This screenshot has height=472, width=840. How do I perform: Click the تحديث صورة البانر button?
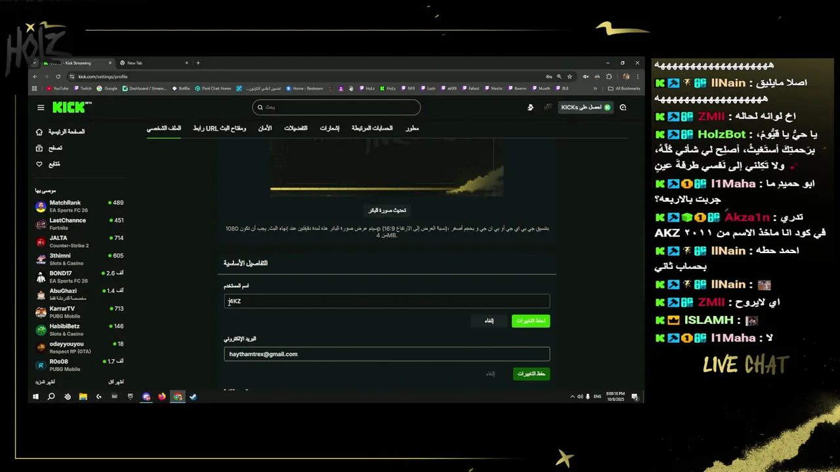pyautogui.click(x=387, y=210)
